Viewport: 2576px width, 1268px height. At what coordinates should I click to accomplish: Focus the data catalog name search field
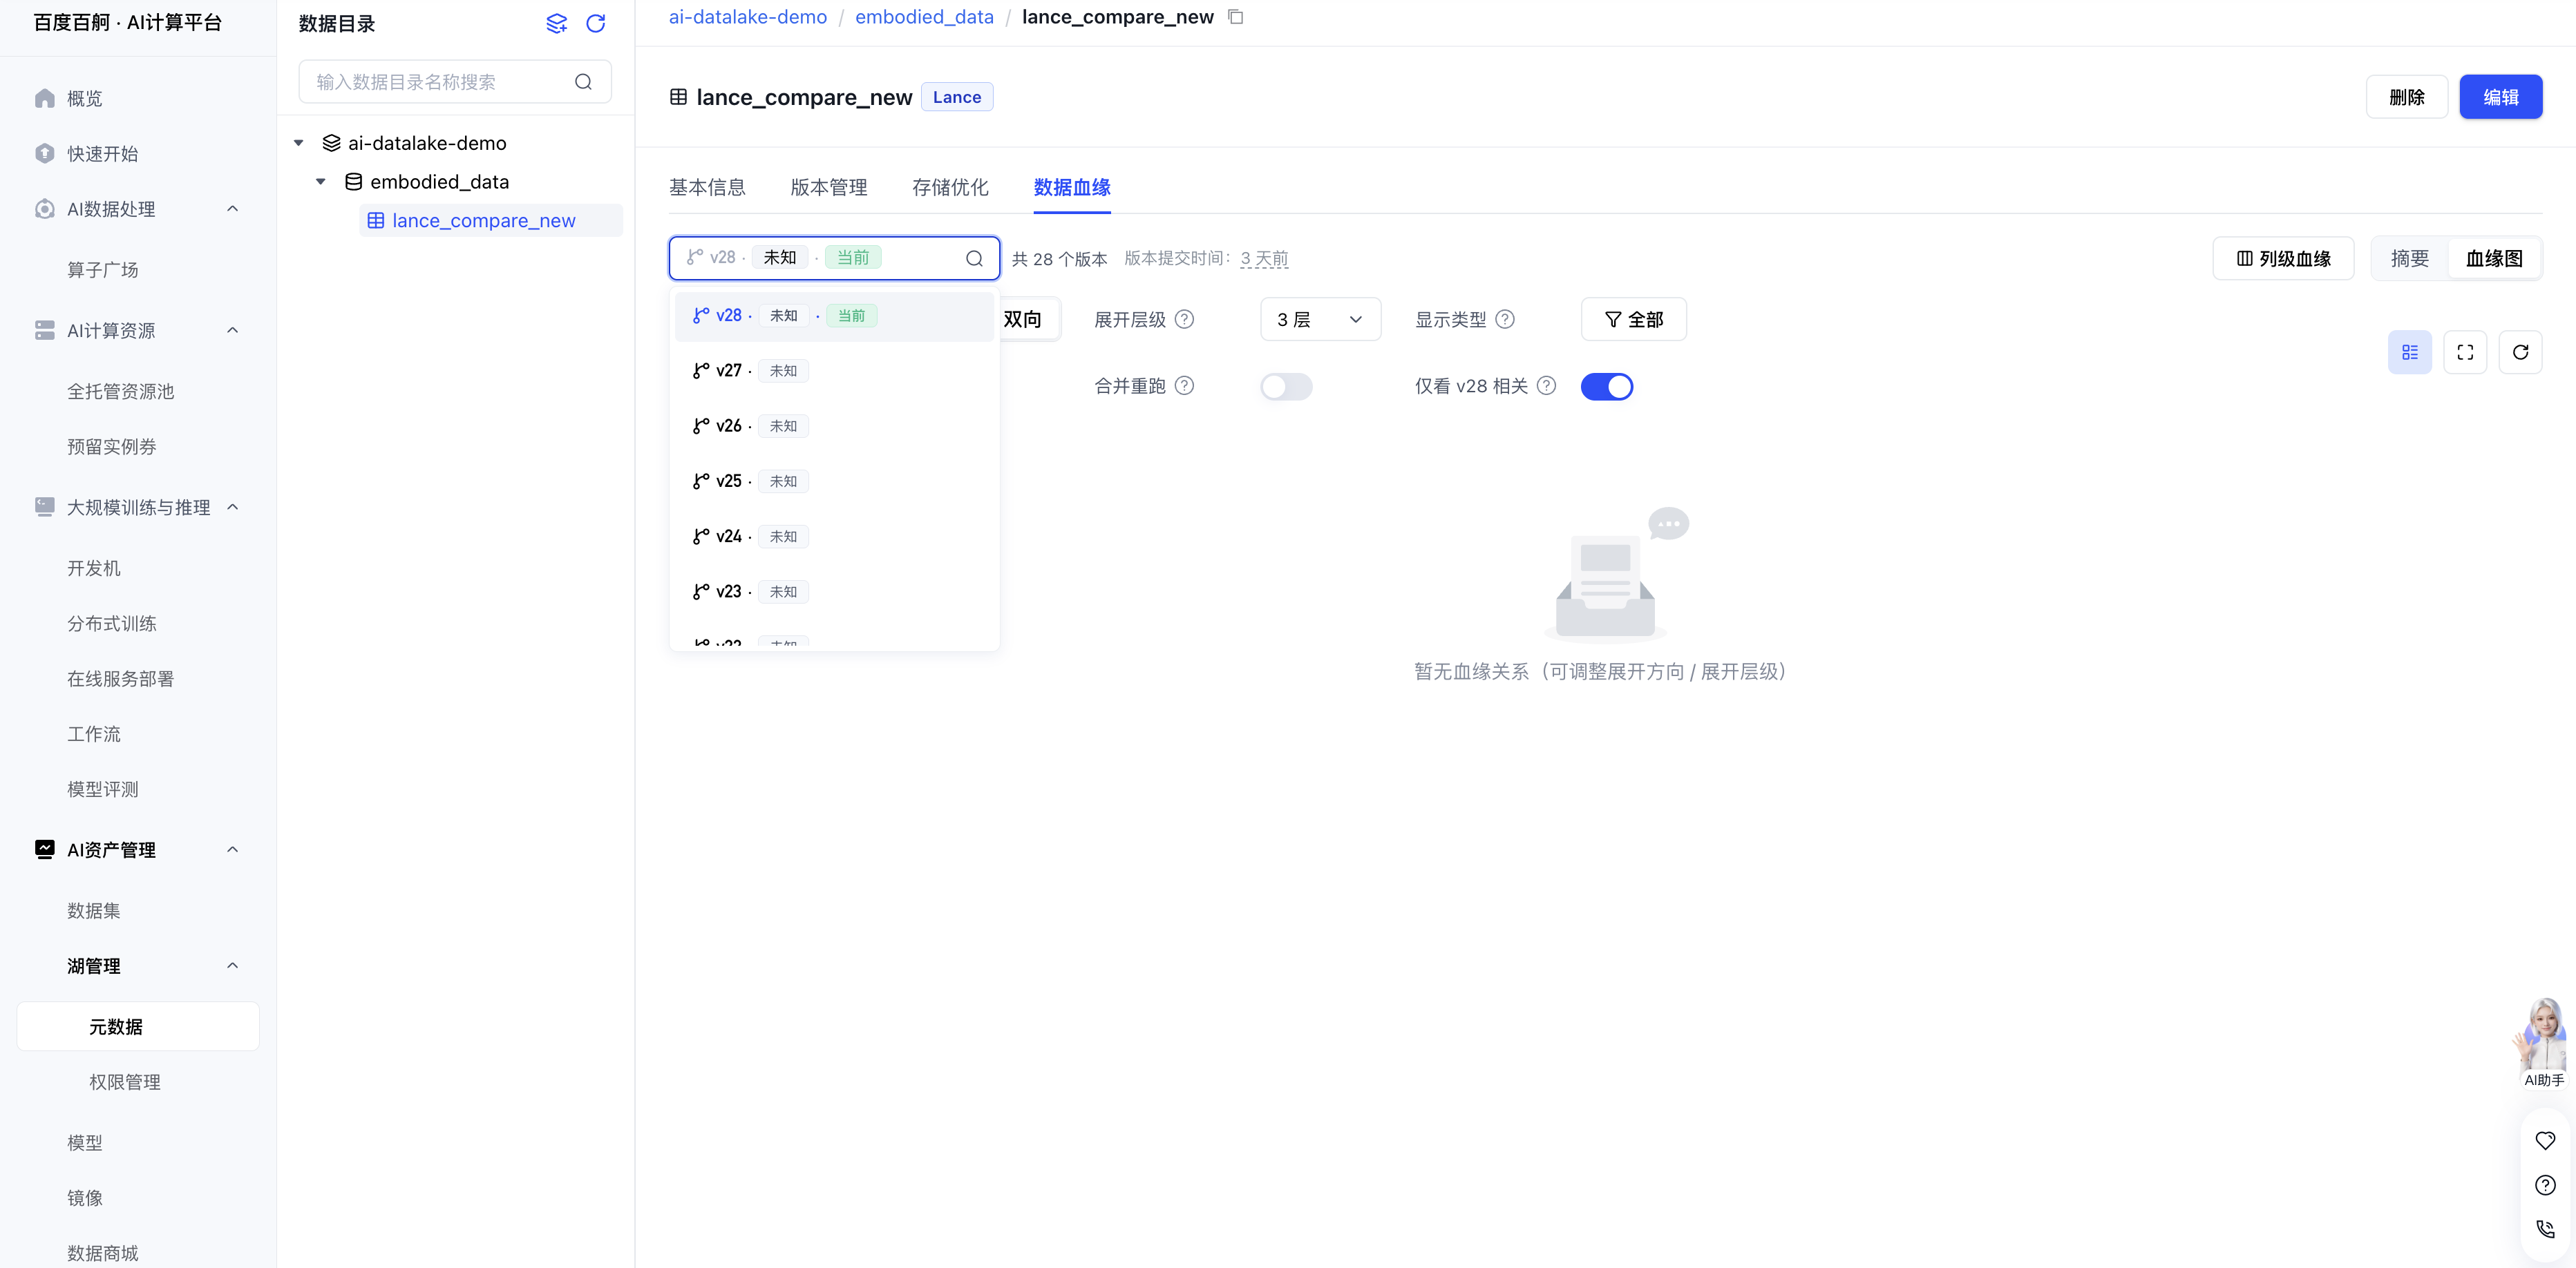pos(455,82)
